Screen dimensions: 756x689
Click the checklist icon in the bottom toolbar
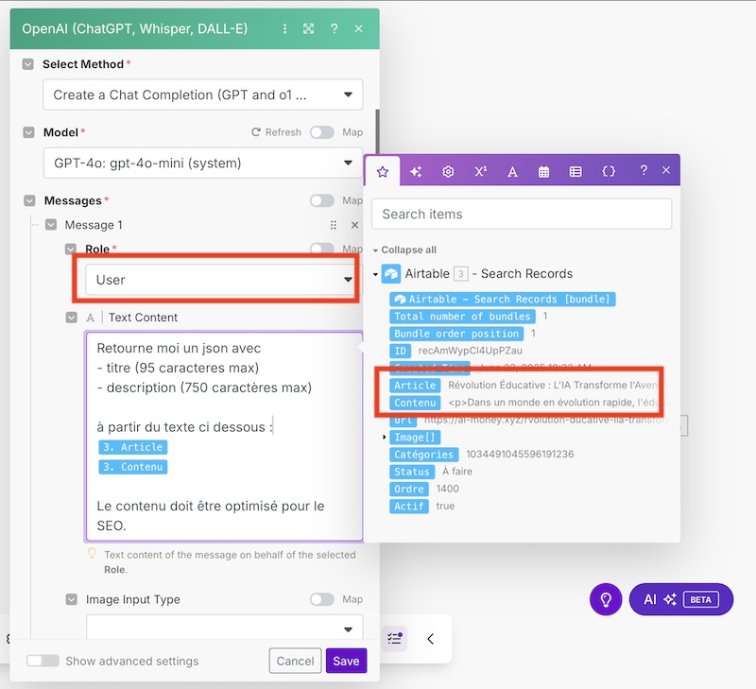394,639
